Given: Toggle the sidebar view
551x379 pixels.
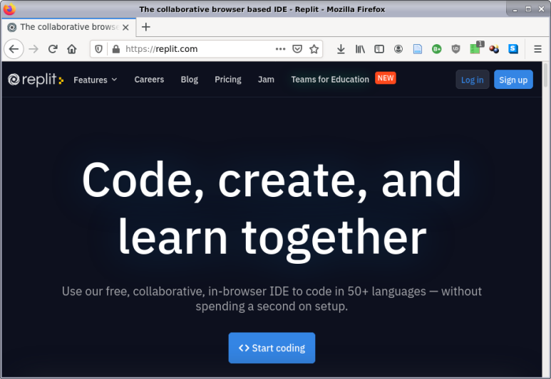Looking at the screenshot, I should point(379,49).
